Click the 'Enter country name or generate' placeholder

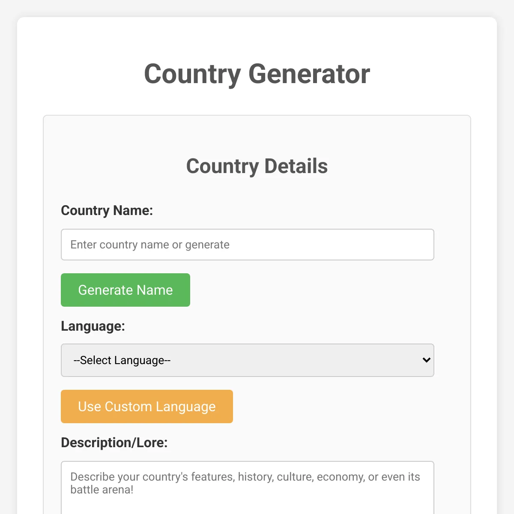tap(150, 245)
